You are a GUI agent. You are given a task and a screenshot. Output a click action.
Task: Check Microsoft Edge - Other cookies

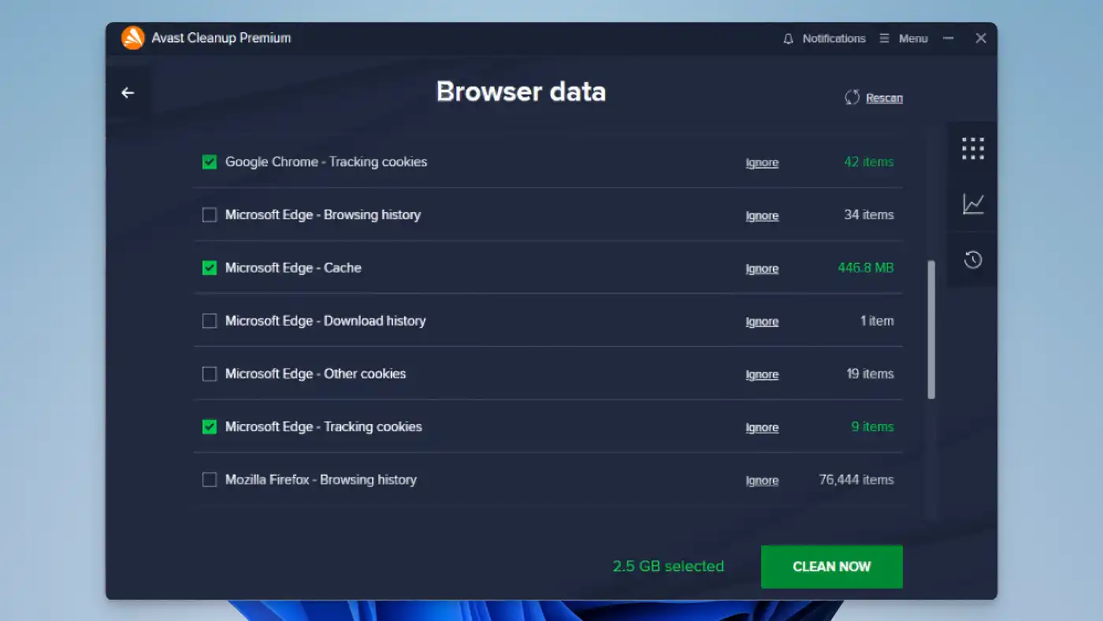click(209, 373)
